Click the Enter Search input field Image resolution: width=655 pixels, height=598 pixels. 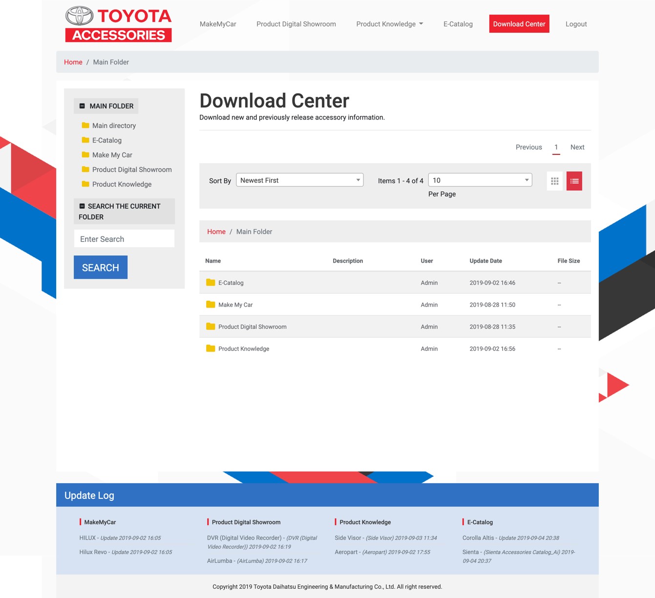(x=124, y=239)
